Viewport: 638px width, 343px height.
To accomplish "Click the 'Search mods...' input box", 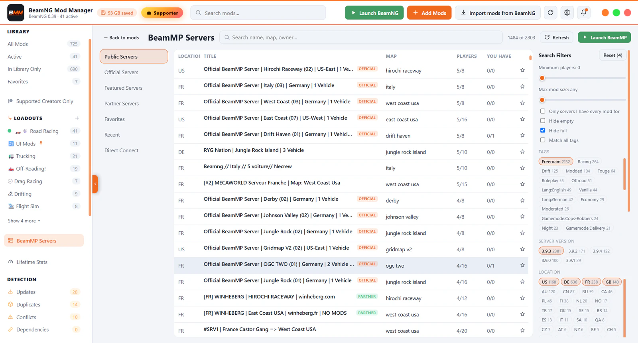I will pos(258,13).
